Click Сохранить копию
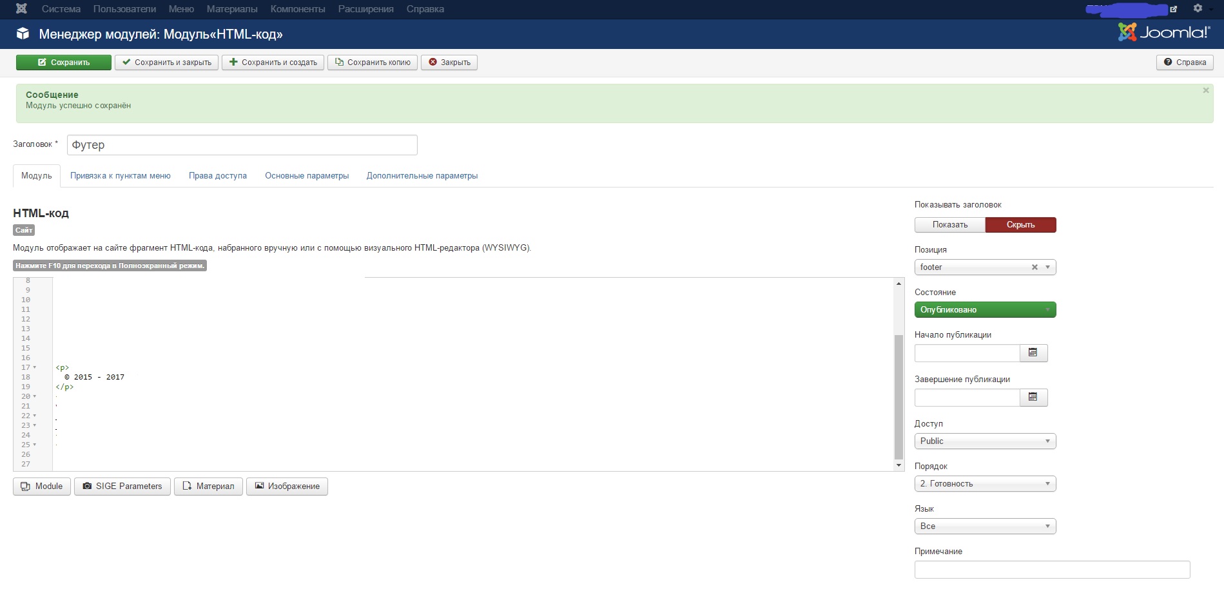Image resolution: width=1224 pixels, height=607 pixels. tap(373, 63)
